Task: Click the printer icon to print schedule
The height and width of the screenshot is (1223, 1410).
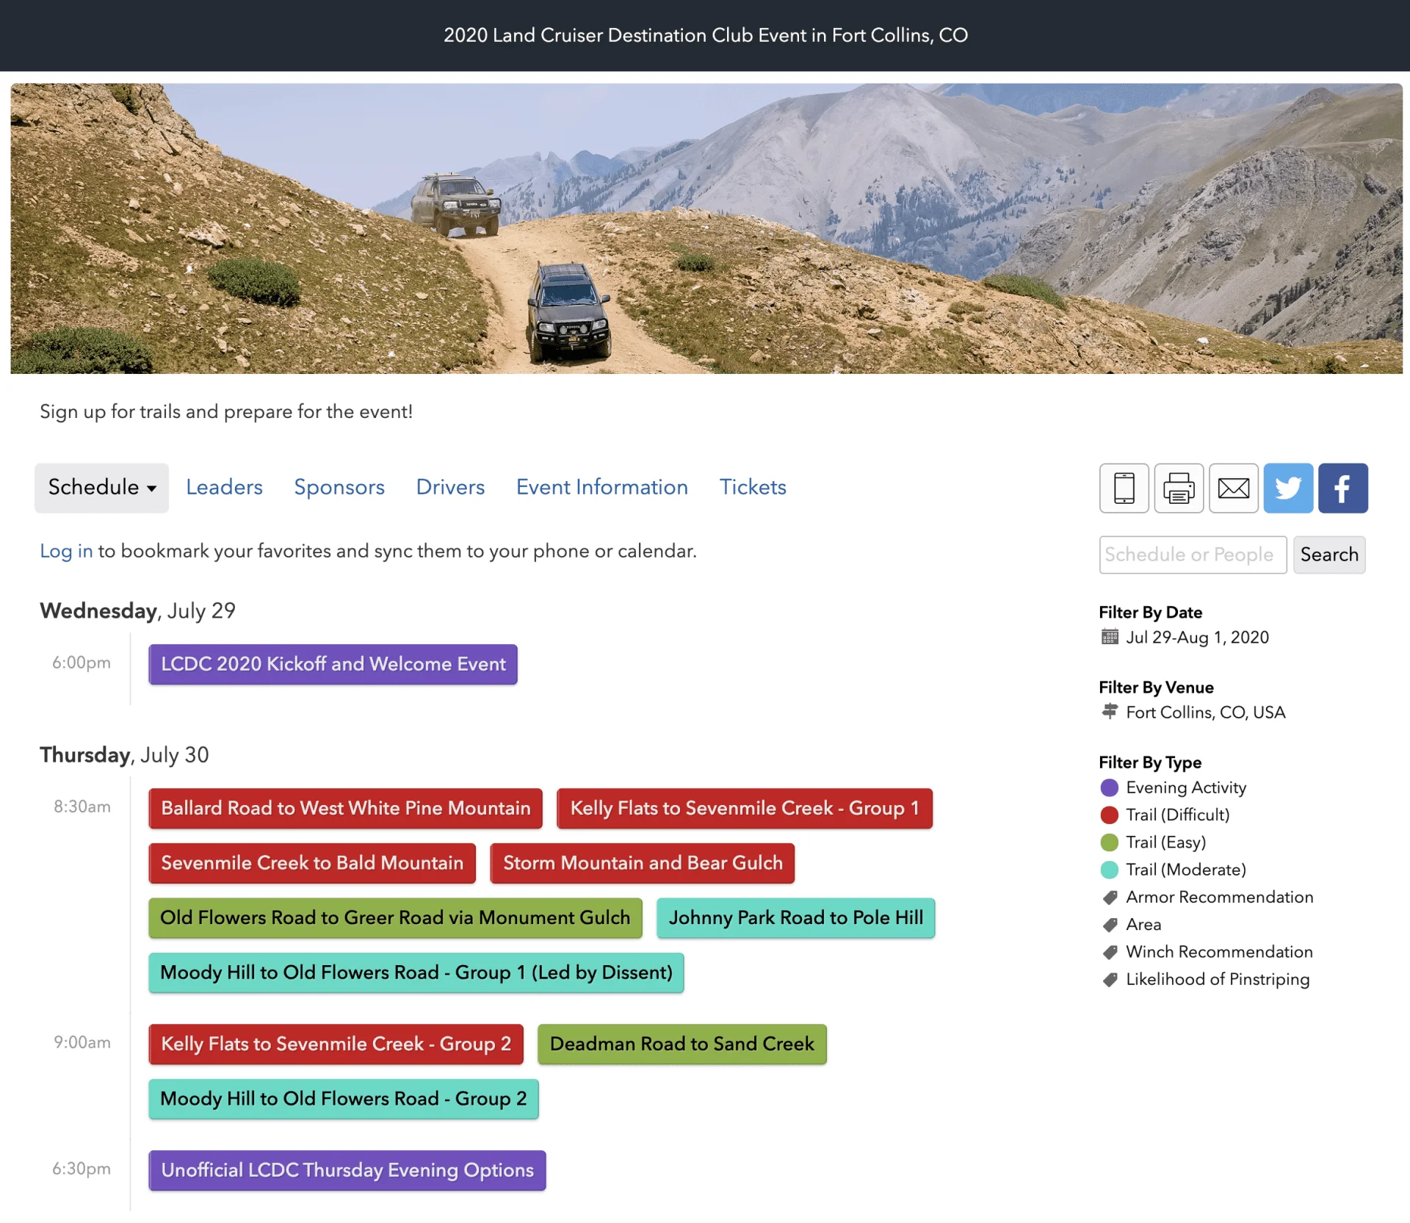Action: (1179, 488)
